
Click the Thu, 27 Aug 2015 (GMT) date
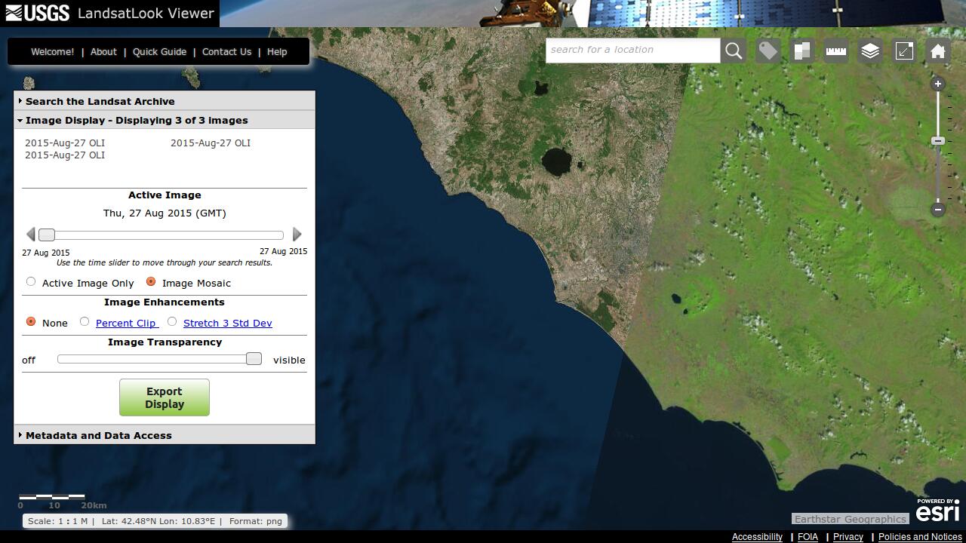pyautogui.click(x=165, y=213)
